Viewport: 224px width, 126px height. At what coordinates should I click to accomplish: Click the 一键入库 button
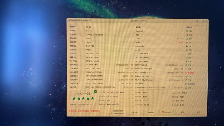point(134,113)
